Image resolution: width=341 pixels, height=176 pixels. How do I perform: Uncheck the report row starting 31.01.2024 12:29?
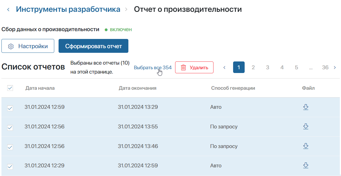(10, 167)
